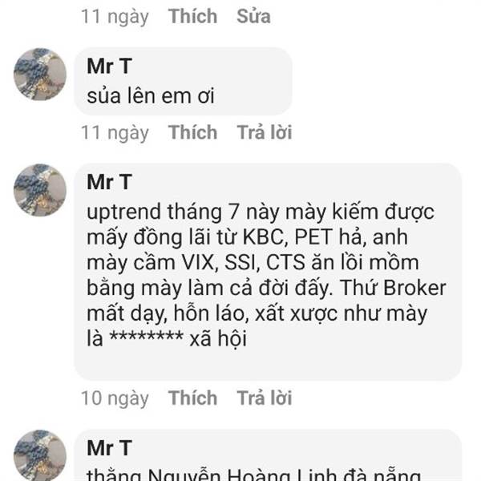481x481 pixels.
Task: Click the "thằng Nguyễn Hoàng Linh" comment text
Action: coord(253,475)
